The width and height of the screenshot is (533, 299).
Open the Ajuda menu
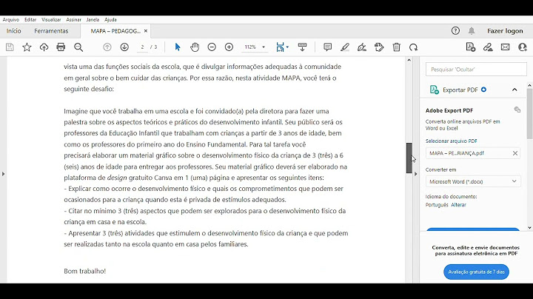click(x=110, y=20)
